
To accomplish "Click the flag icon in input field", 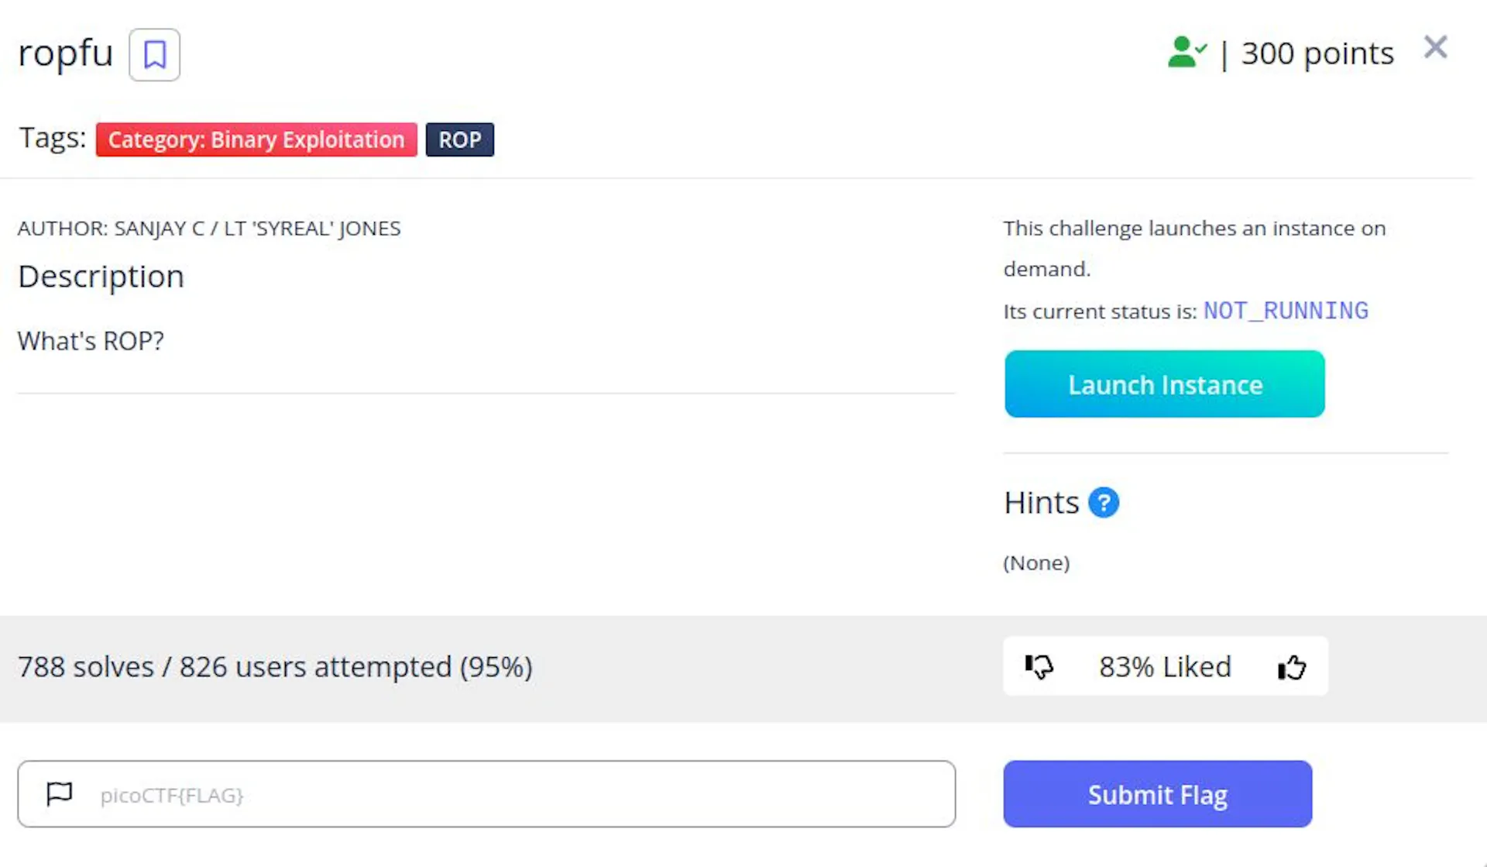I will pos(60,794).
